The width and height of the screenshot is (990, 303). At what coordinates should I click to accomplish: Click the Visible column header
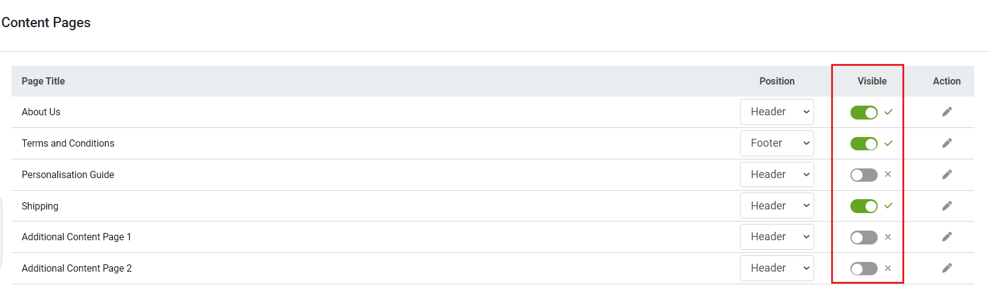(x=872, y=81)
